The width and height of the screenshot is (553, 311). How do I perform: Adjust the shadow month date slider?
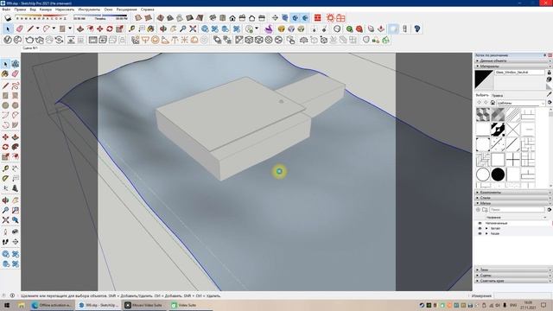(41, 16)
